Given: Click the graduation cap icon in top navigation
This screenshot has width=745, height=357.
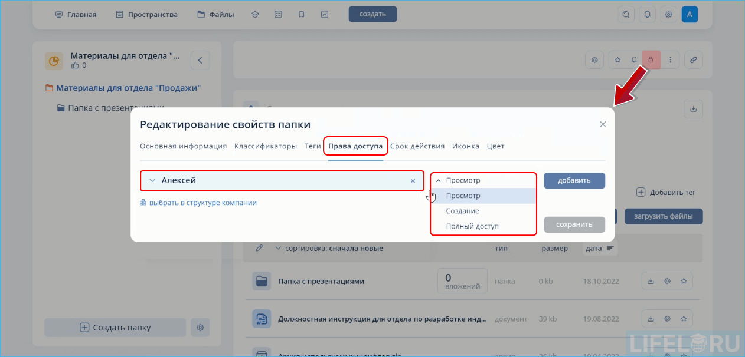Looking at the screenshot, I should [255, 14].
